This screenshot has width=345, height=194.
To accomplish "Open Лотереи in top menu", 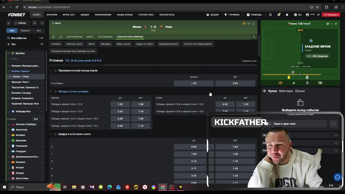I will (x=52, y=15).
